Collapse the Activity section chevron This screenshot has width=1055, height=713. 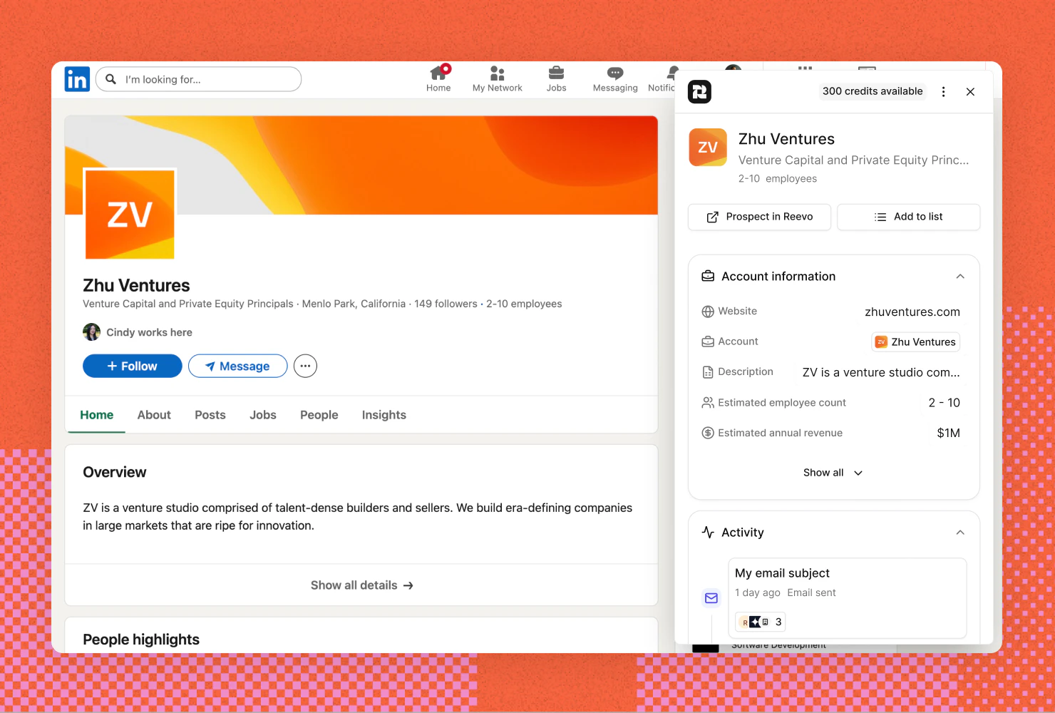click(960, 532)
